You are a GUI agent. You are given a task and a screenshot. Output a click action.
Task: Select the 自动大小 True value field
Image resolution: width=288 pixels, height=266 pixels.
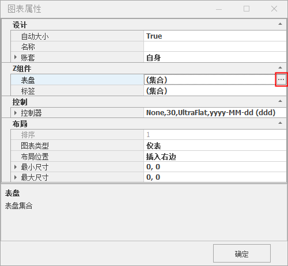pyautogui.click(x=215, y=36)
